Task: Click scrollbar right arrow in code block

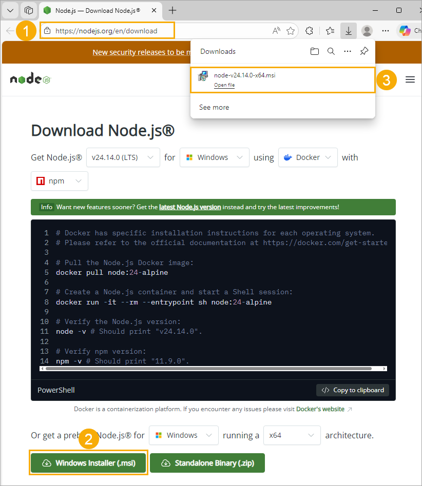Action: click(x=385, y=369)
